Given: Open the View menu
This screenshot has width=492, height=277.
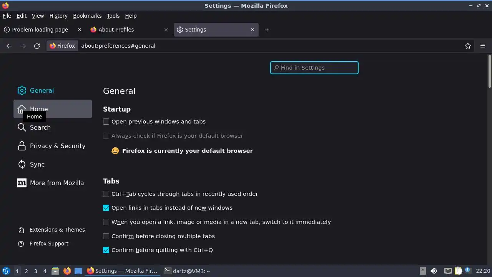Looking at the screenshot, I should (x=38, y=16).
